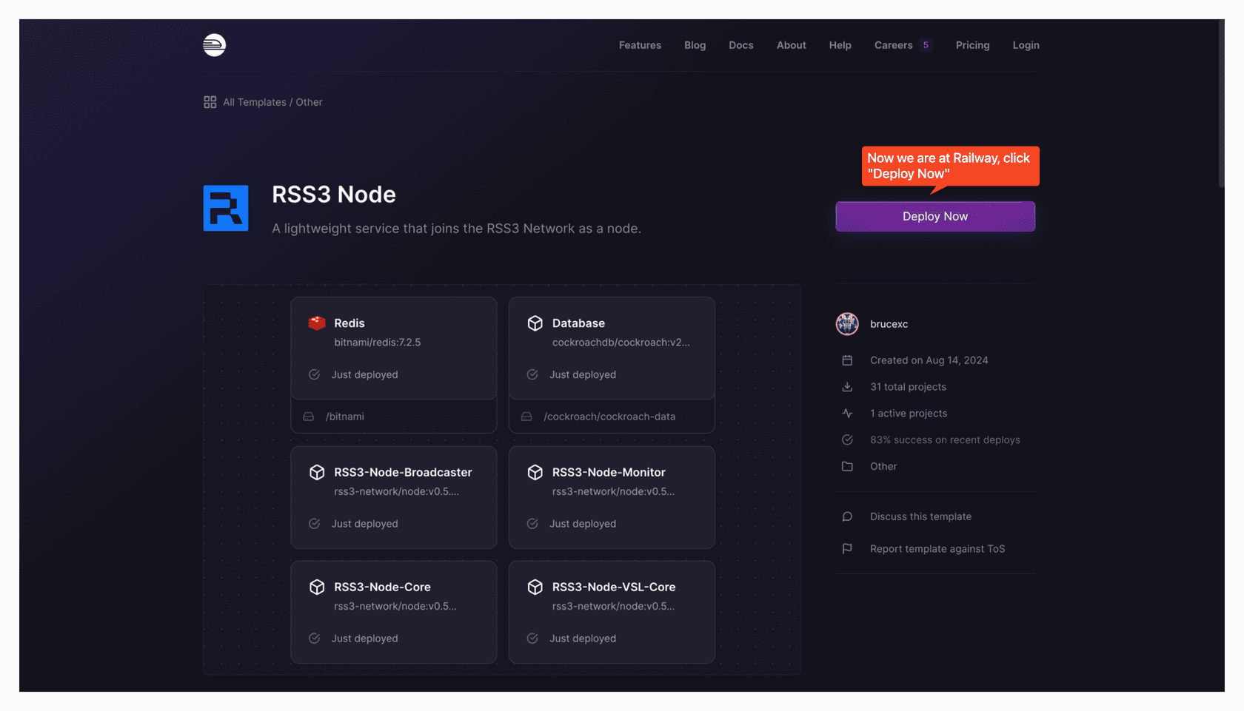Open the Help link in header
This screenshot has width=1244, height=711.
(x=840, y=45)
